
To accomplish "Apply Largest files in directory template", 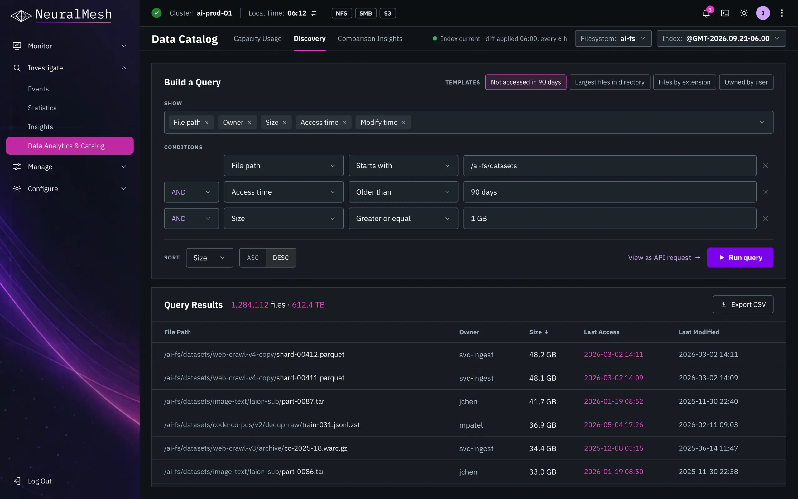I will 609,82.
